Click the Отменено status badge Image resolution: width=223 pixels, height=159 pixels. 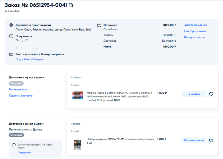point(16,135)
